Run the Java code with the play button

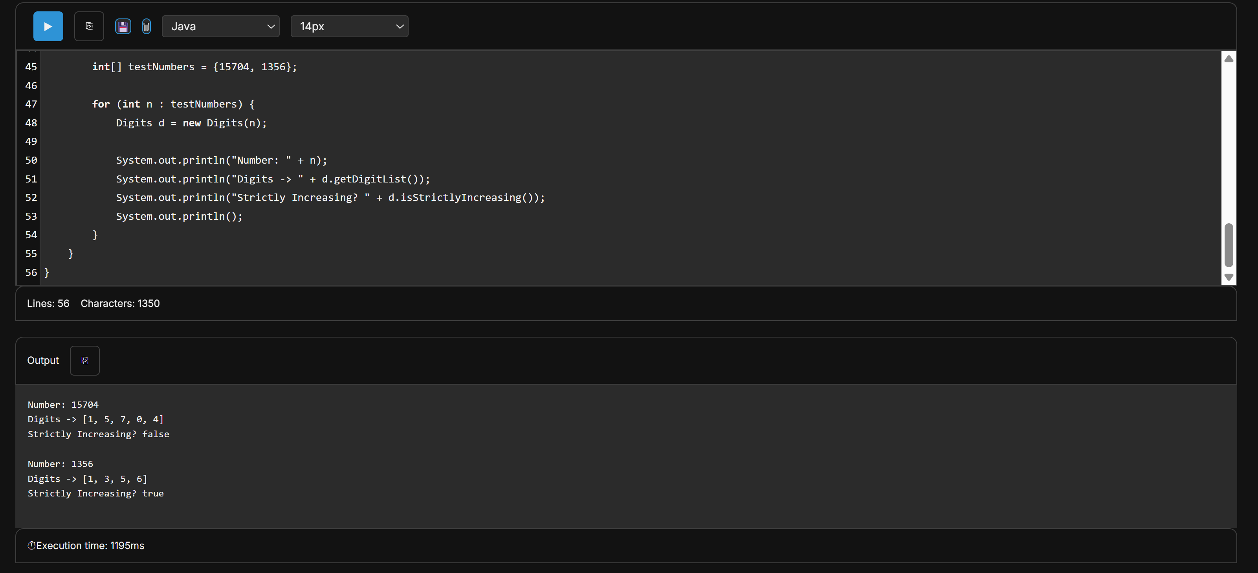(48, 26)
